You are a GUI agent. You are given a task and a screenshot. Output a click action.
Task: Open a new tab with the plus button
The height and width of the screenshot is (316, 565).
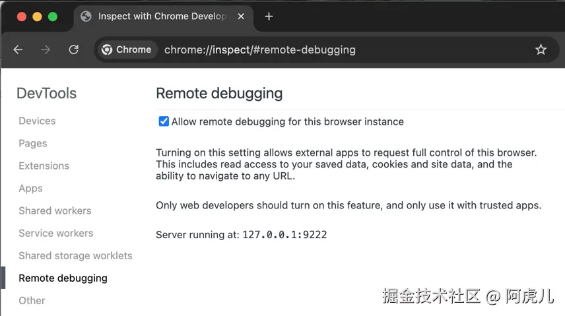(x=269, y=16)
